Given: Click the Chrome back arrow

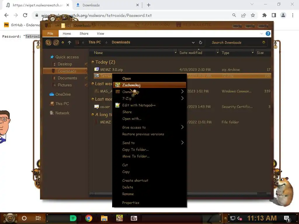Looking at the screenshot, I should click(6, 15).
